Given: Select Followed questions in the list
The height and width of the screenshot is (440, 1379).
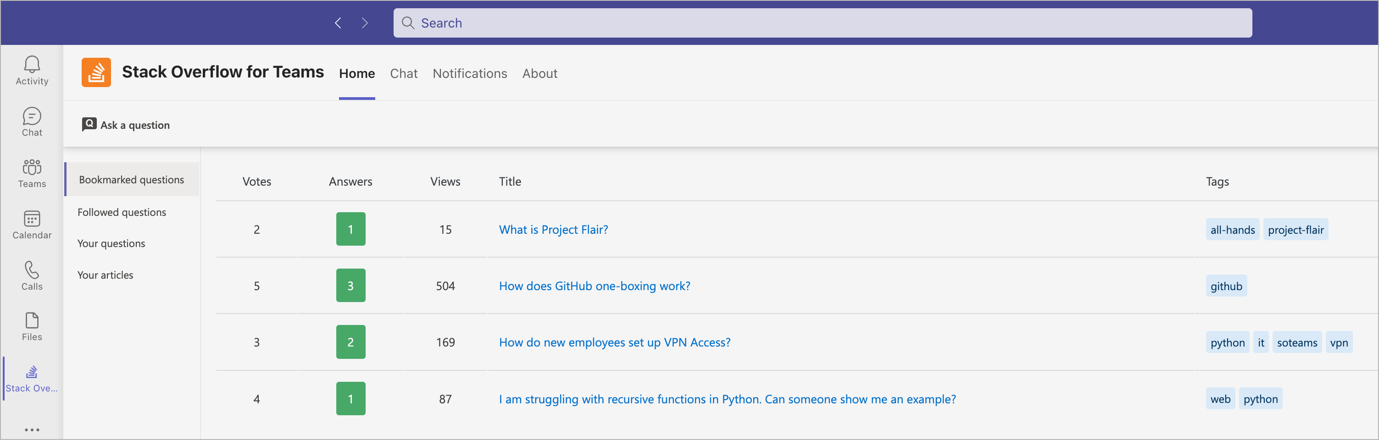Looking at the screenshot, I should coord(122,212).
